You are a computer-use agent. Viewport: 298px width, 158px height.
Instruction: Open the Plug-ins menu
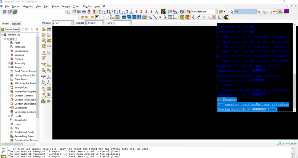(x=87, y=6)
